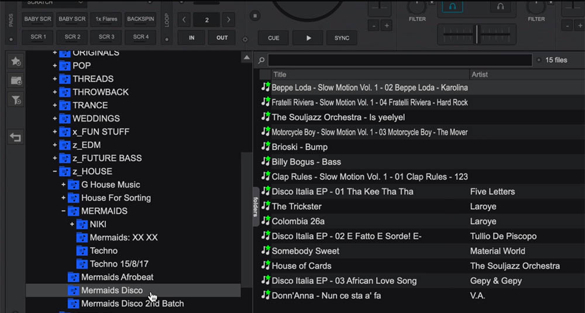Set loop IN point
The image size is (585, 313).
coord(191,37)
